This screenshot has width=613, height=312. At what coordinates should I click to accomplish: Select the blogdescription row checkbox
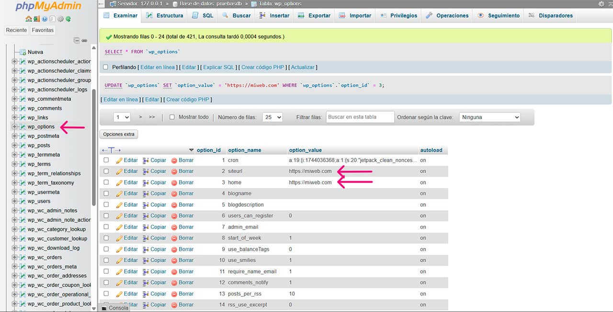pyautogui.click(x=106, y=205)
